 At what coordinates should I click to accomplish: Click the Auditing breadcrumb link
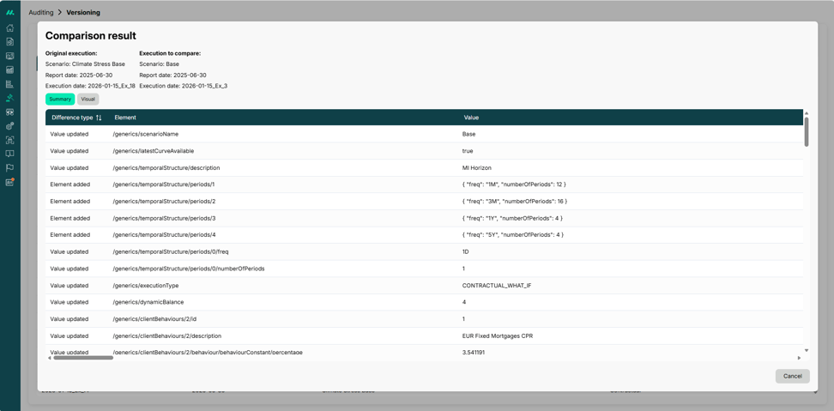point(40,13)
